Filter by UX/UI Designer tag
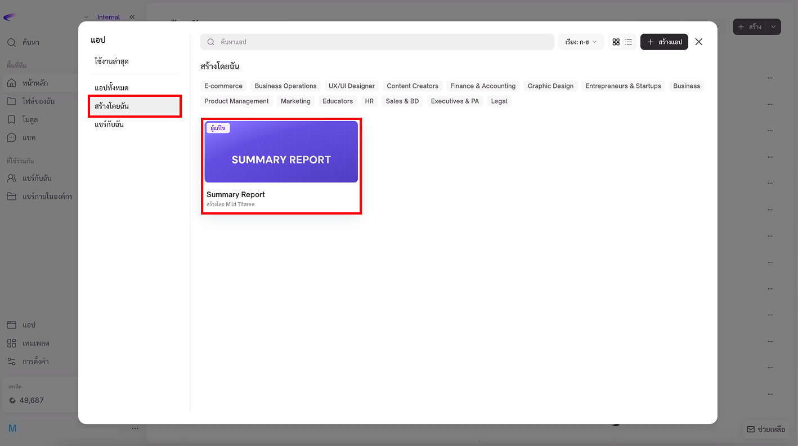Image resolution: width=798 pixels, height=446 pixels. click(x=352, y=86)
